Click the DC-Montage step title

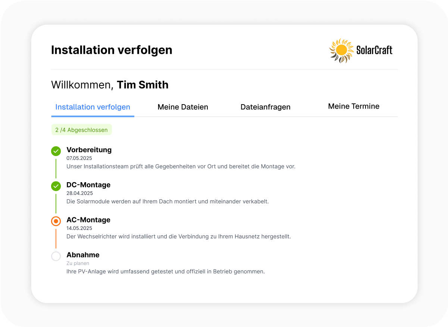pyautogui.click(x=88, y=185)
